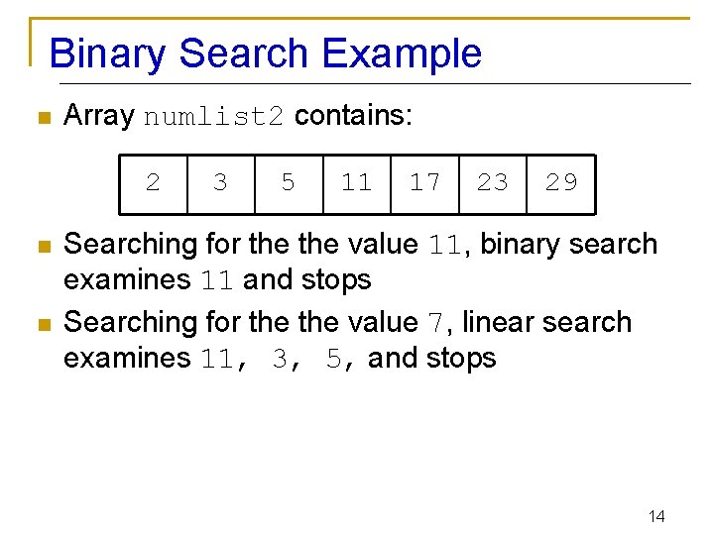Click the last array cell showing 29

[x=561, y=183]
